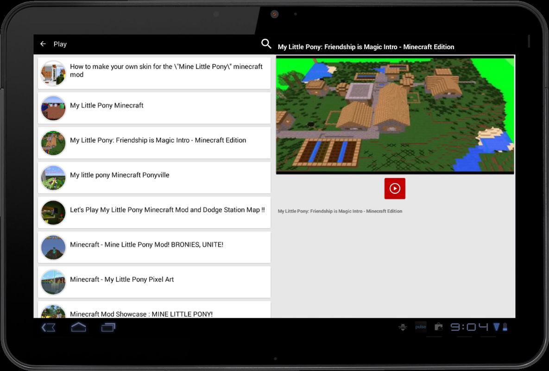The image size is (549, 371).
Task: Open 'Minecraft - My Little Pony Pixel Art' title
Action: click(x=122, y=279)
